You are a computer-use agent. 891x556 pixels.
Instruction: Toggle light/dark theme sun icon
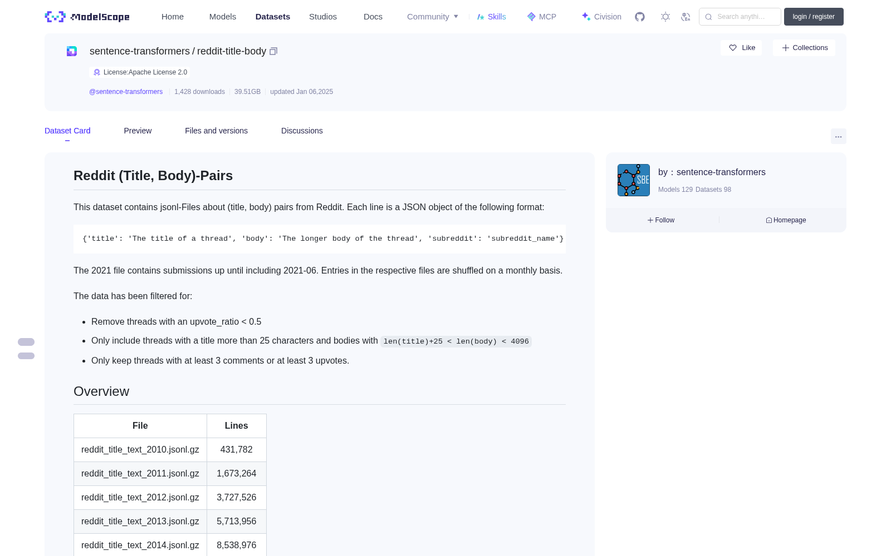click(665, 17)
